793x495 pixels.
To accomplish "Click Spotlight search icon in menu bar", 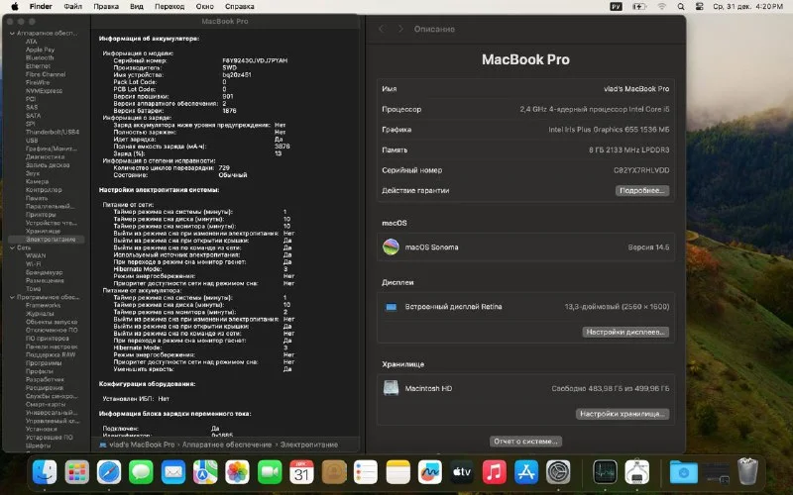I will click(681, 7).
